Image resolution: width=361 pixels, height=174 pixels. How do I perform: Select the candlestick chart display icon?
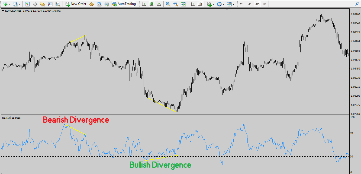(x=151, y=4)
